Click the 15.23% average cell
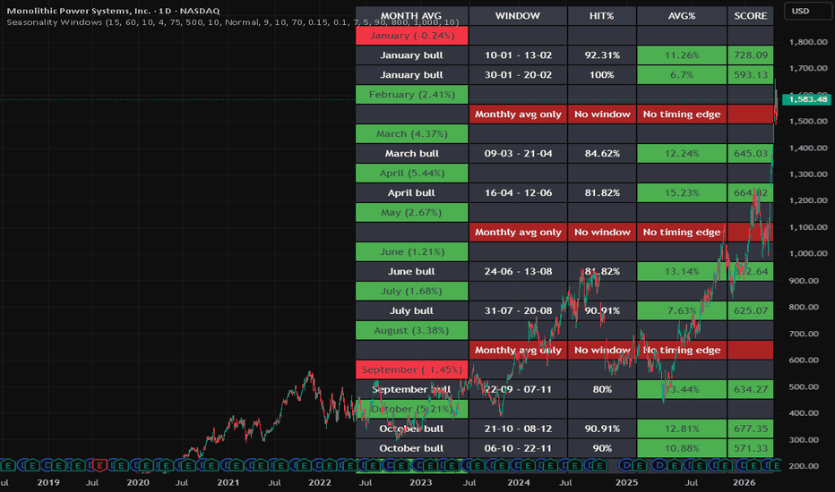The height and width of the screenshot is (492, 835). pyautogui.click(x=682, y=193)
